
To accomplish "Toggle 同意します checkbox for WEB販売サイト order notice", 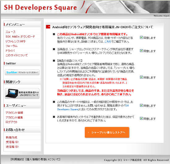I will point(142,50).
